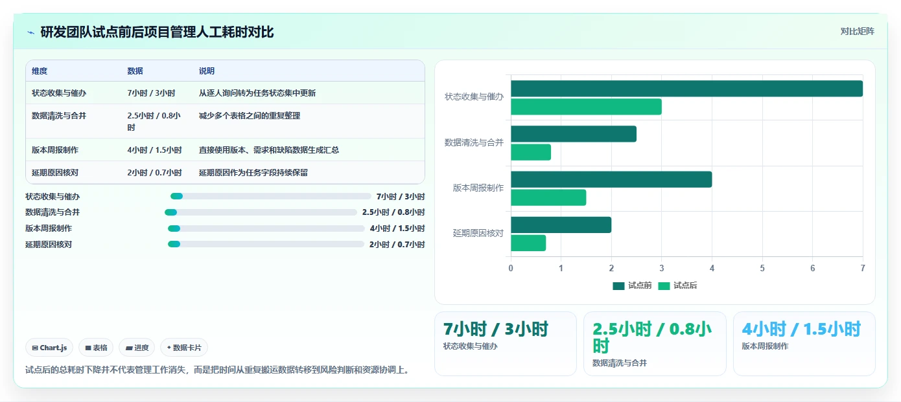Click the 版本周报制作 progress bar
The height and width of the screenshot is (402, 901).
266,229
